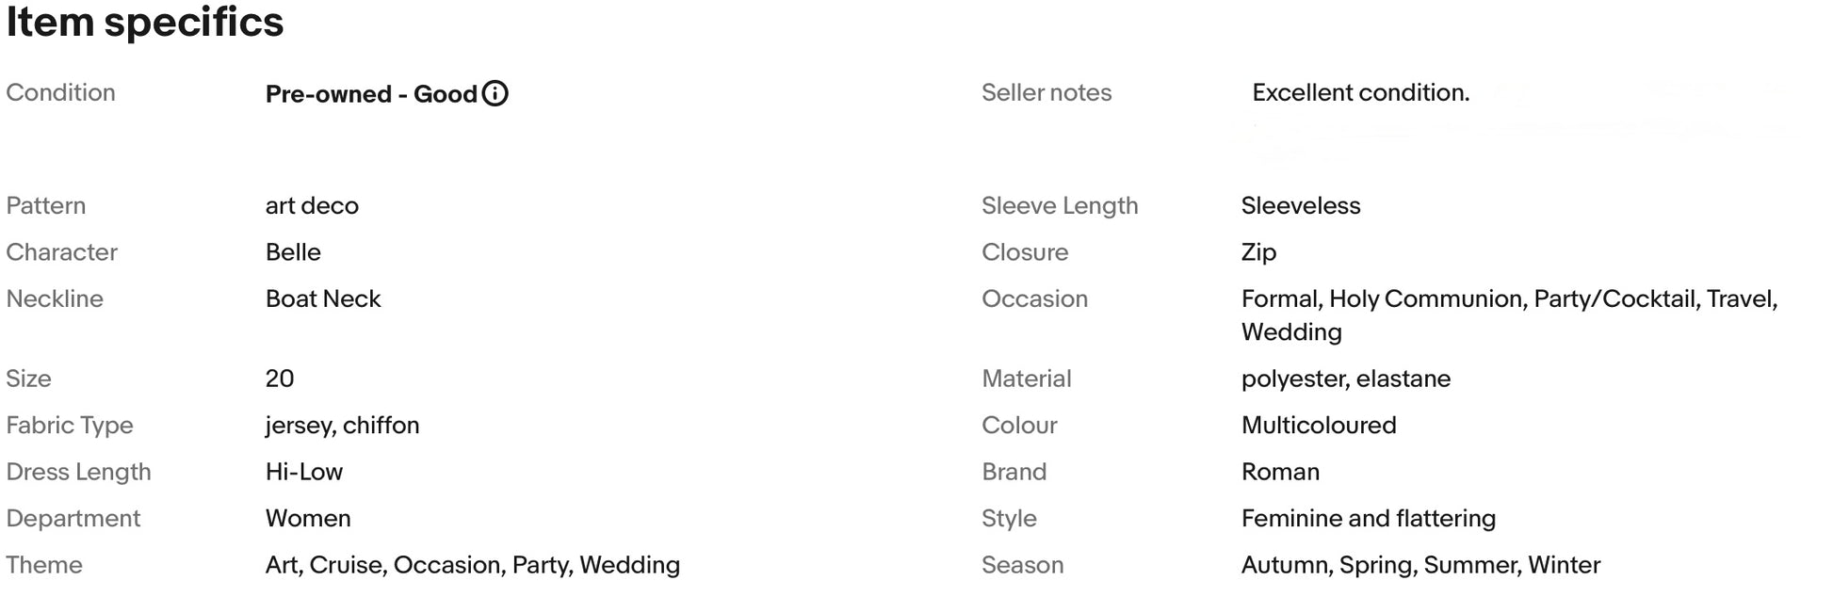Click the "Item specifics" heading
This screenshot has height=613, width=1833.
pyautogui.click(x=145, y=23)
